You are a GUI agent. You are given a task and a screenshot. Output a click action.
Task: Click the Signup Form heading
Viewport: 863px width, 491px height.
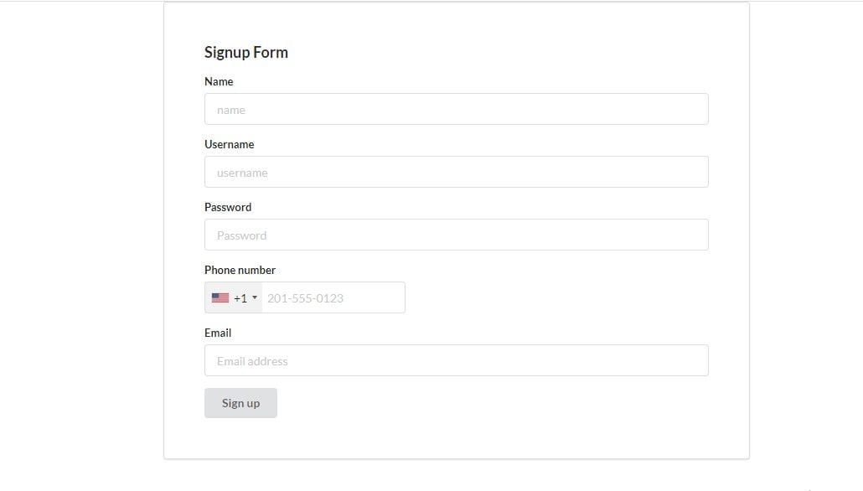tap(245, 52)
